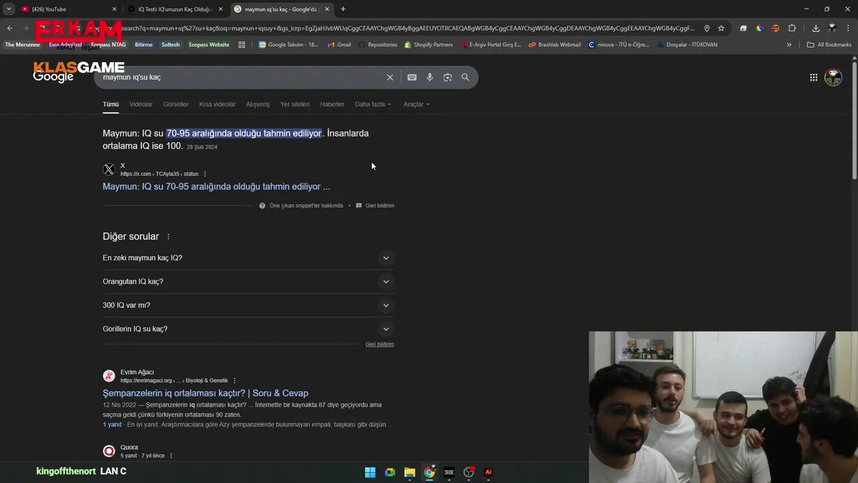The width and height of the screenshot is (858, 483).
Task: Click "Geri bildirim" next to snippet info
Action: pos(379,206)
